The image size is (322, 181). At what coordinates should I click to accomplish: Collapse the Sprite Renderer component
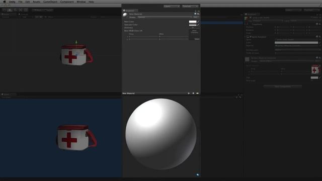(x=246, y=37)
